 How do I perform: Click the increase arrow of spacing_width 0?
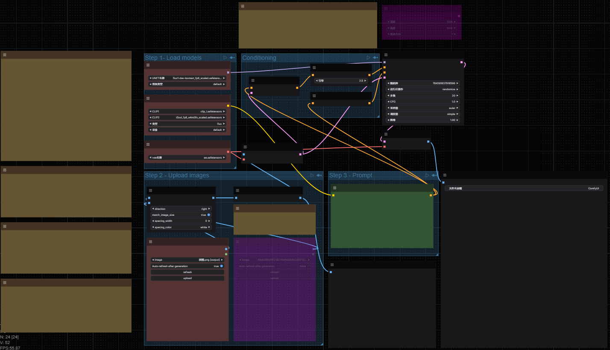tap(209, 221)
